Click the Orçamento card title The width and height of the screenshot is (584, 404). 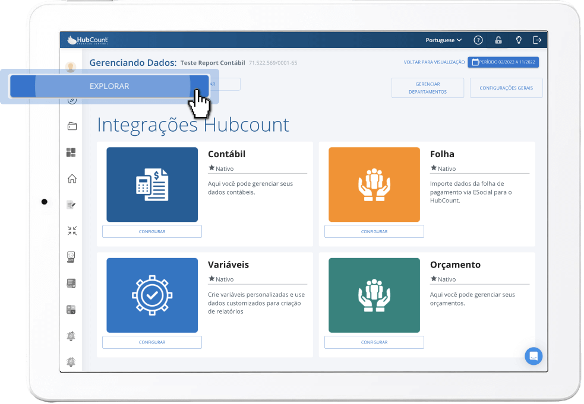pos(455,265)
